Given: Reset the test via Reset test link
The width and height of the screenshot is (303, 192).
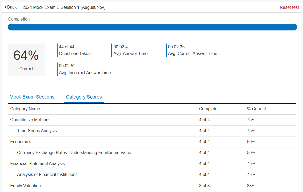Looking at the screenshot, I should pyautogui.click(x=289, y=7).
